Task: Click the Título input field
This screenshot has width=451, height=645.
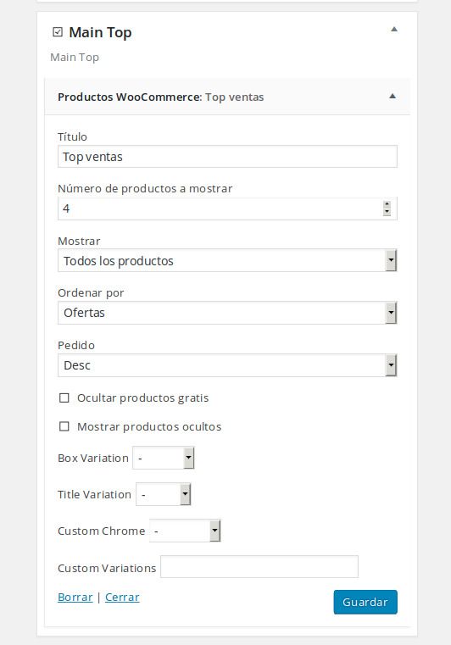Action: coord(227,156)
